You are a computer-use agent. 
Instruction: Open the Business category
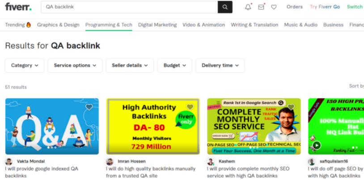333,25
